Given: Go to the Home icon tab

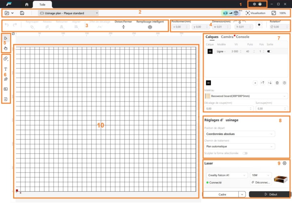Looking at the screenshot, I should tap(26, 4).
